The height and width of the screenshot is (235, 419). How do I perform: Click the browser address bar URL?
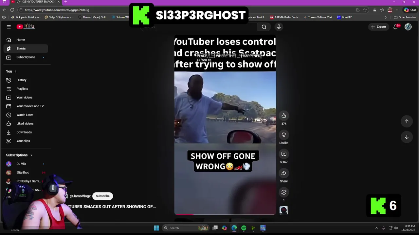tap(57, 10)
